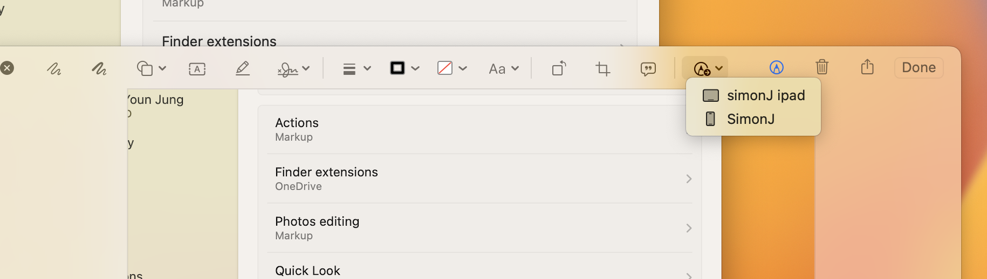Screen dimensions: 987x279
Task: Click the trash Delete icon
Action: coord(822,67)
